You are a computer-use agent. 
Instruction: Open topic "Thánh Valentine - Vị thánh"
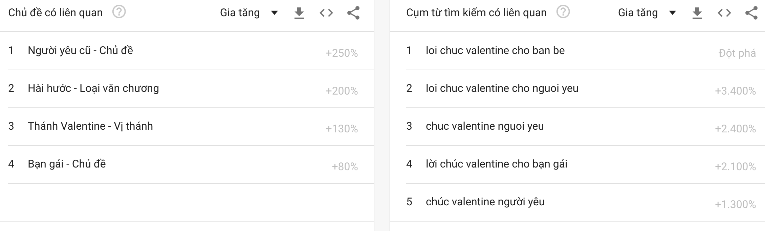90,126
